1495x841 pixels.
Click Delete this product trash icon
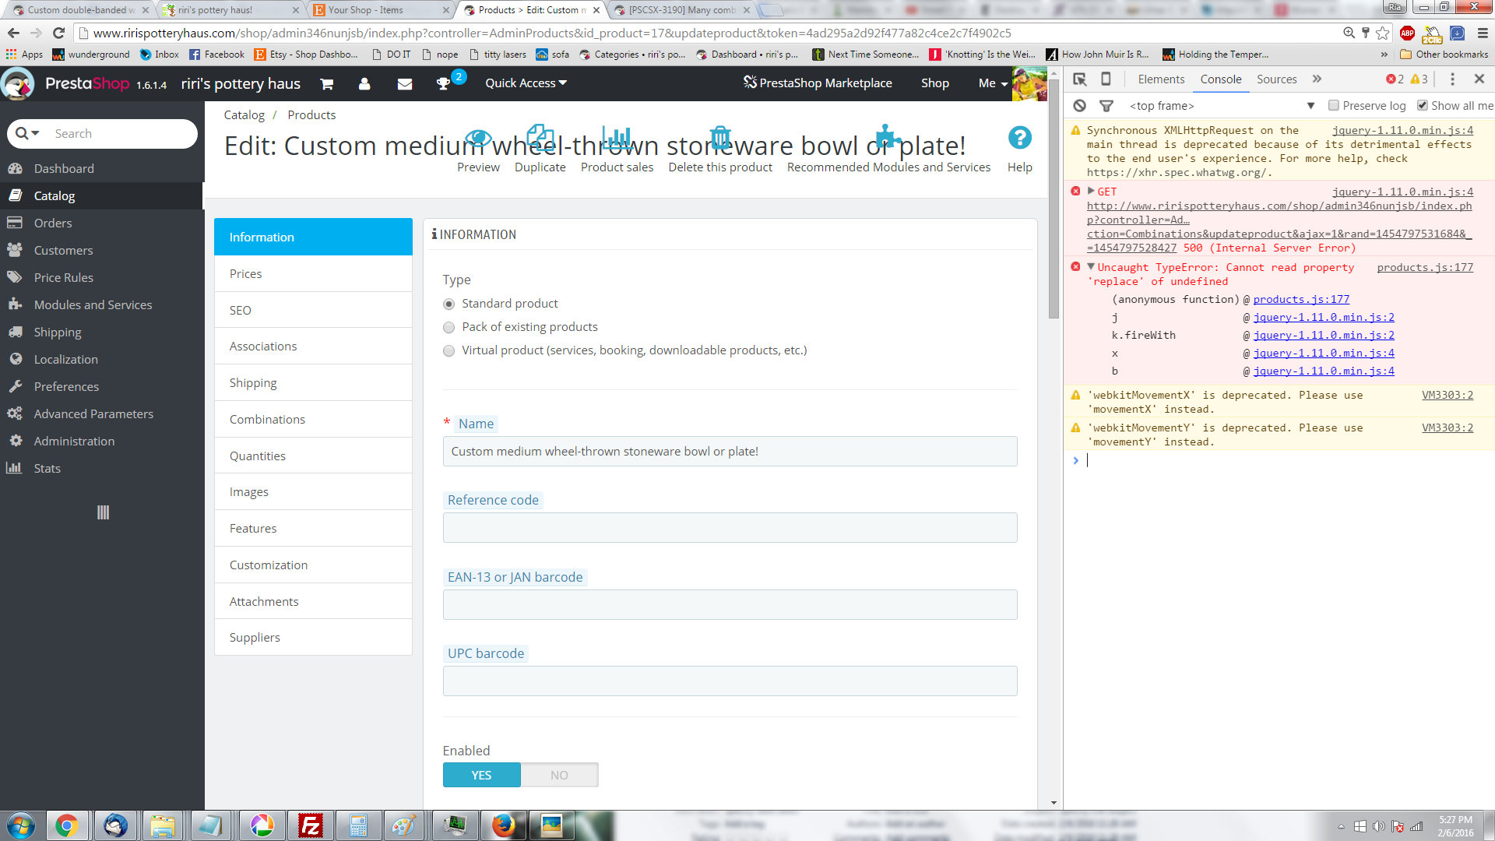click(x=720, y=139)
